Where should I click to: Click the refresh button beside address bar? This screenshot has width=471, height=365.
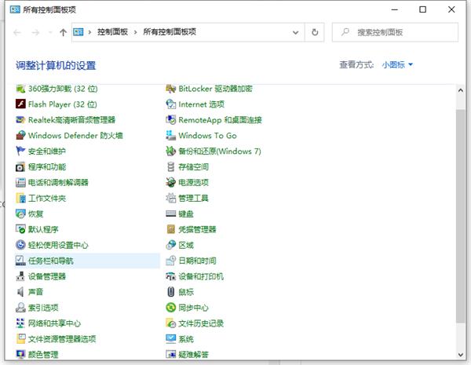tap(316, 32)
